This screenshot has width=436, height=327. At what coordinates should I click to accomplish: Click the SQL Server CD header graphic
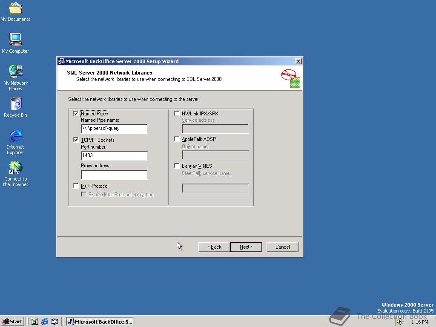291,79
